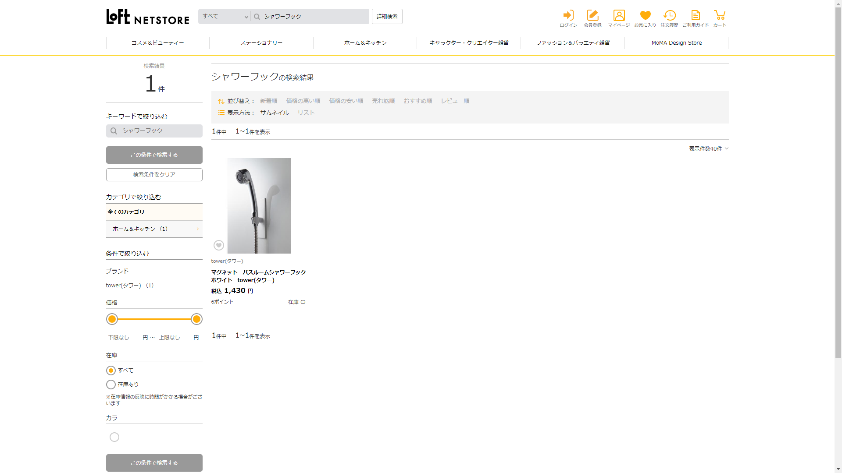This screenshot has height=473, width=842.
Task: Click 検索条件をクリア button
Action: [x=154, y=175]
